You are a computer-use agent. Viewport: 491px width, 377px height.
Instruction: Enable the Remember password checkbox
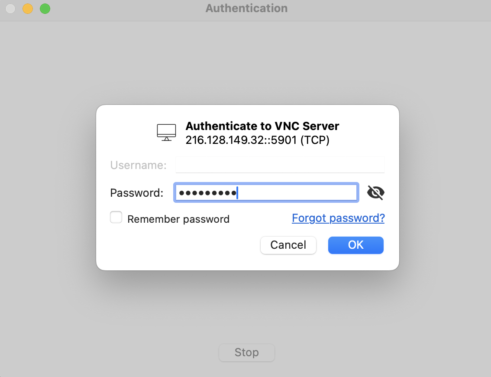click(x=116, y=217)
